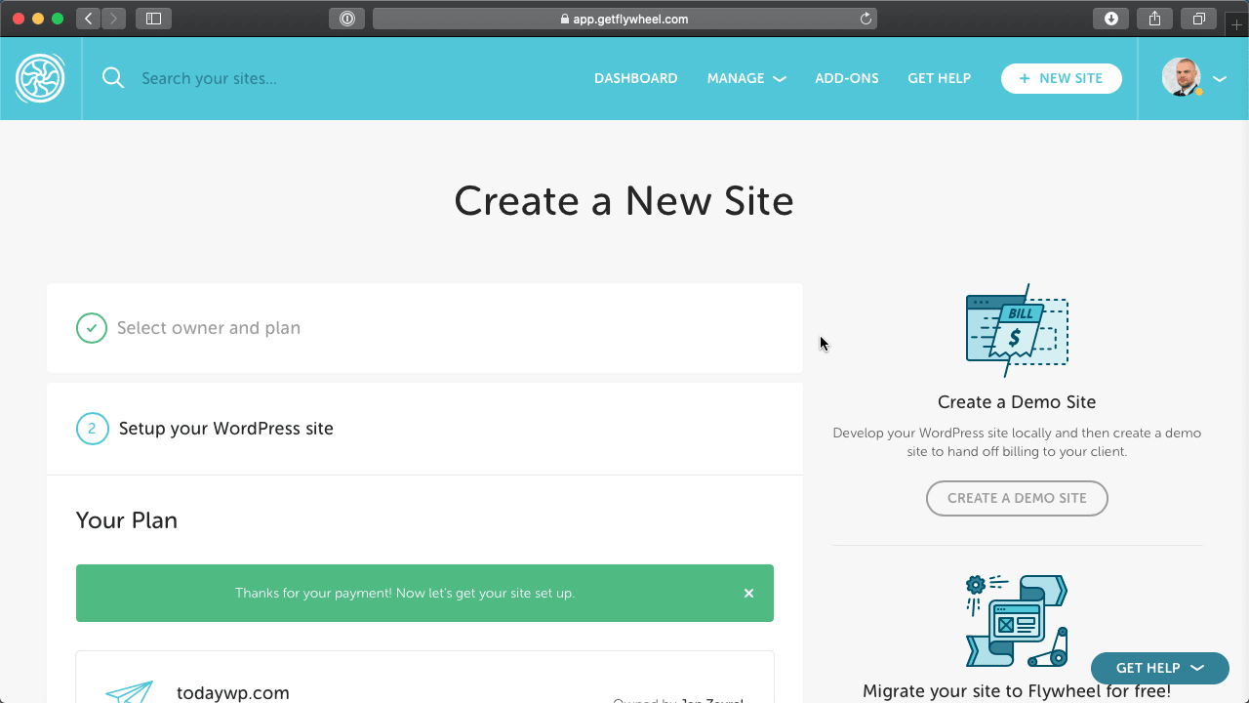Click the Safari share icon
This screenshot has height=703, width=1249.
point(1154,19)
